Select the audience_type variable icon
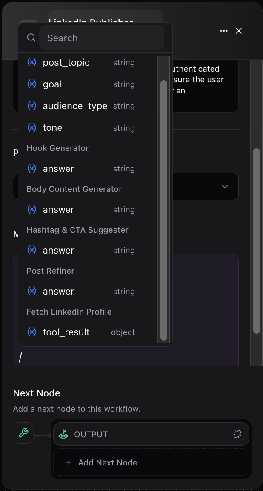This screenshot has width=263, height=491. coord(31,106)
